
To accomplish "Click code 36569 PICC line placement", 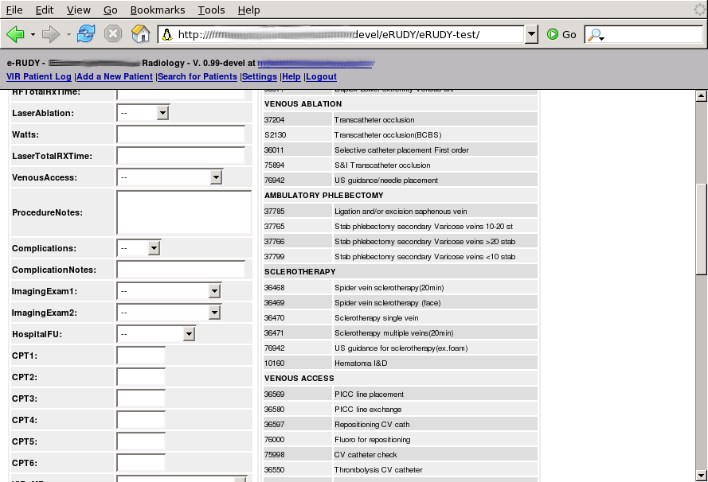I will click(401, 394).
